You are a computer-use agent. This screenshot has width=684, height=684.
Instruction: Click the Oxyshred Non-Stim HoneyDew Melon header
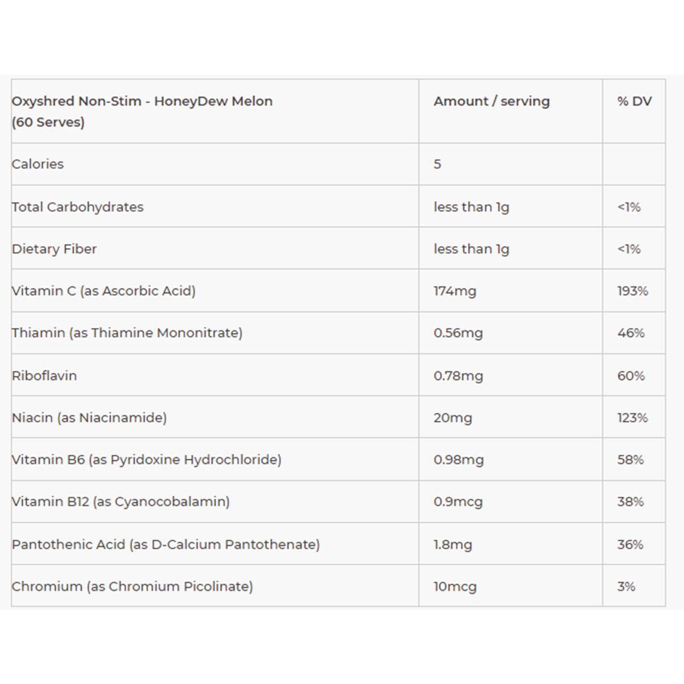pyautogui.click(x=142, y=111)
